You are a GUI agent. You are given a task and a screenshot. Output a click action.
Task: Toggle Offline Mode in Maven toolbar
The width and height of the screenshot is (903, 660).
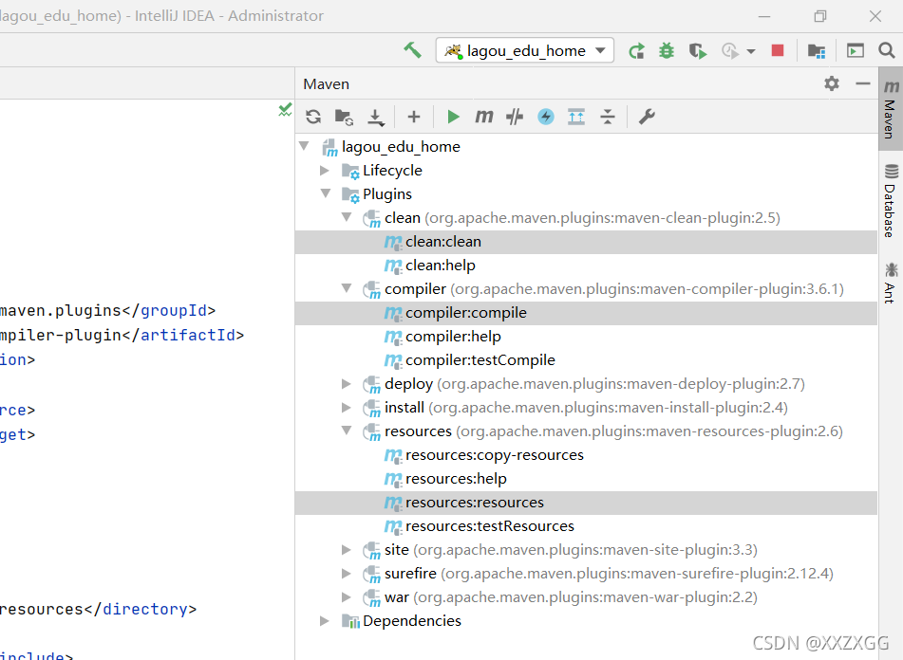point(515,118)
